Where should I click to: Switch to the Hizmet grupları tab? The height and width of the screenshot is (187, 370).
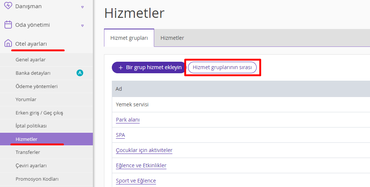point(129,38)
